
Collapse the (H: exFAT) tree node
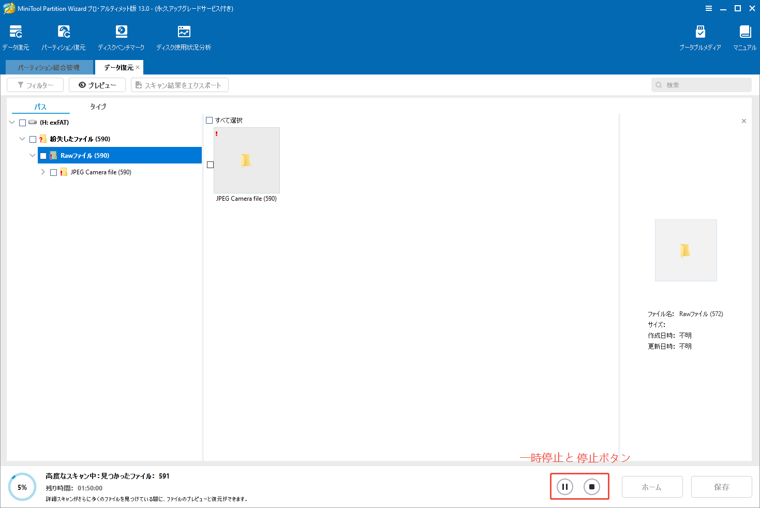(11, 122)
